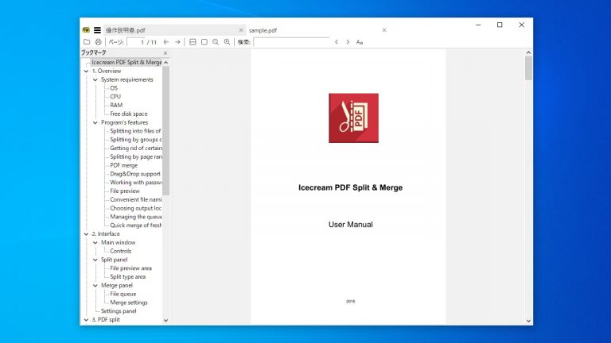Go to next page with the right arrow

(x=177, y=42)
